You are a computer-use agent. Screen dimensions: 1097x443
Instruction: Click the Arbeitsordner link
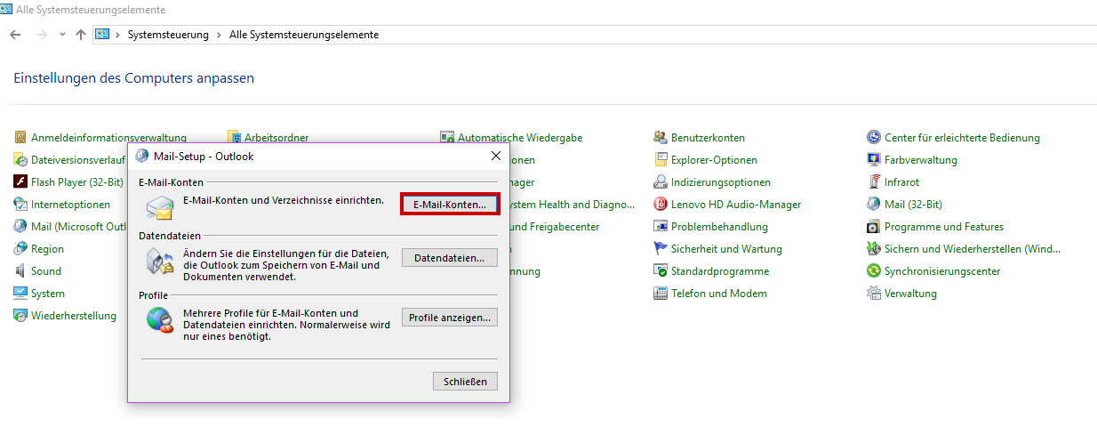point(276,138)
